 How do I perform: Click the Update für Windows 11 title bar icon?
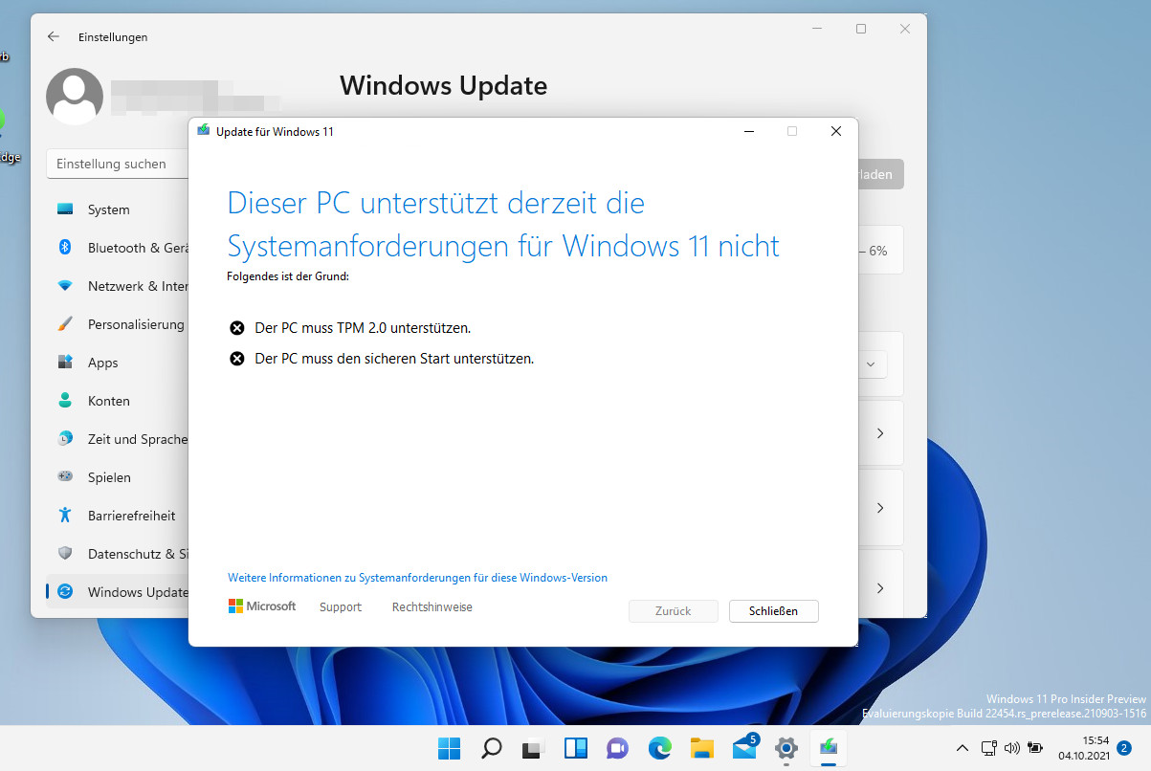pos(203,131)
